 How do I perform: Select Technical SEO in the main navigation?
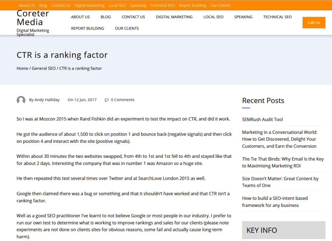277,17
